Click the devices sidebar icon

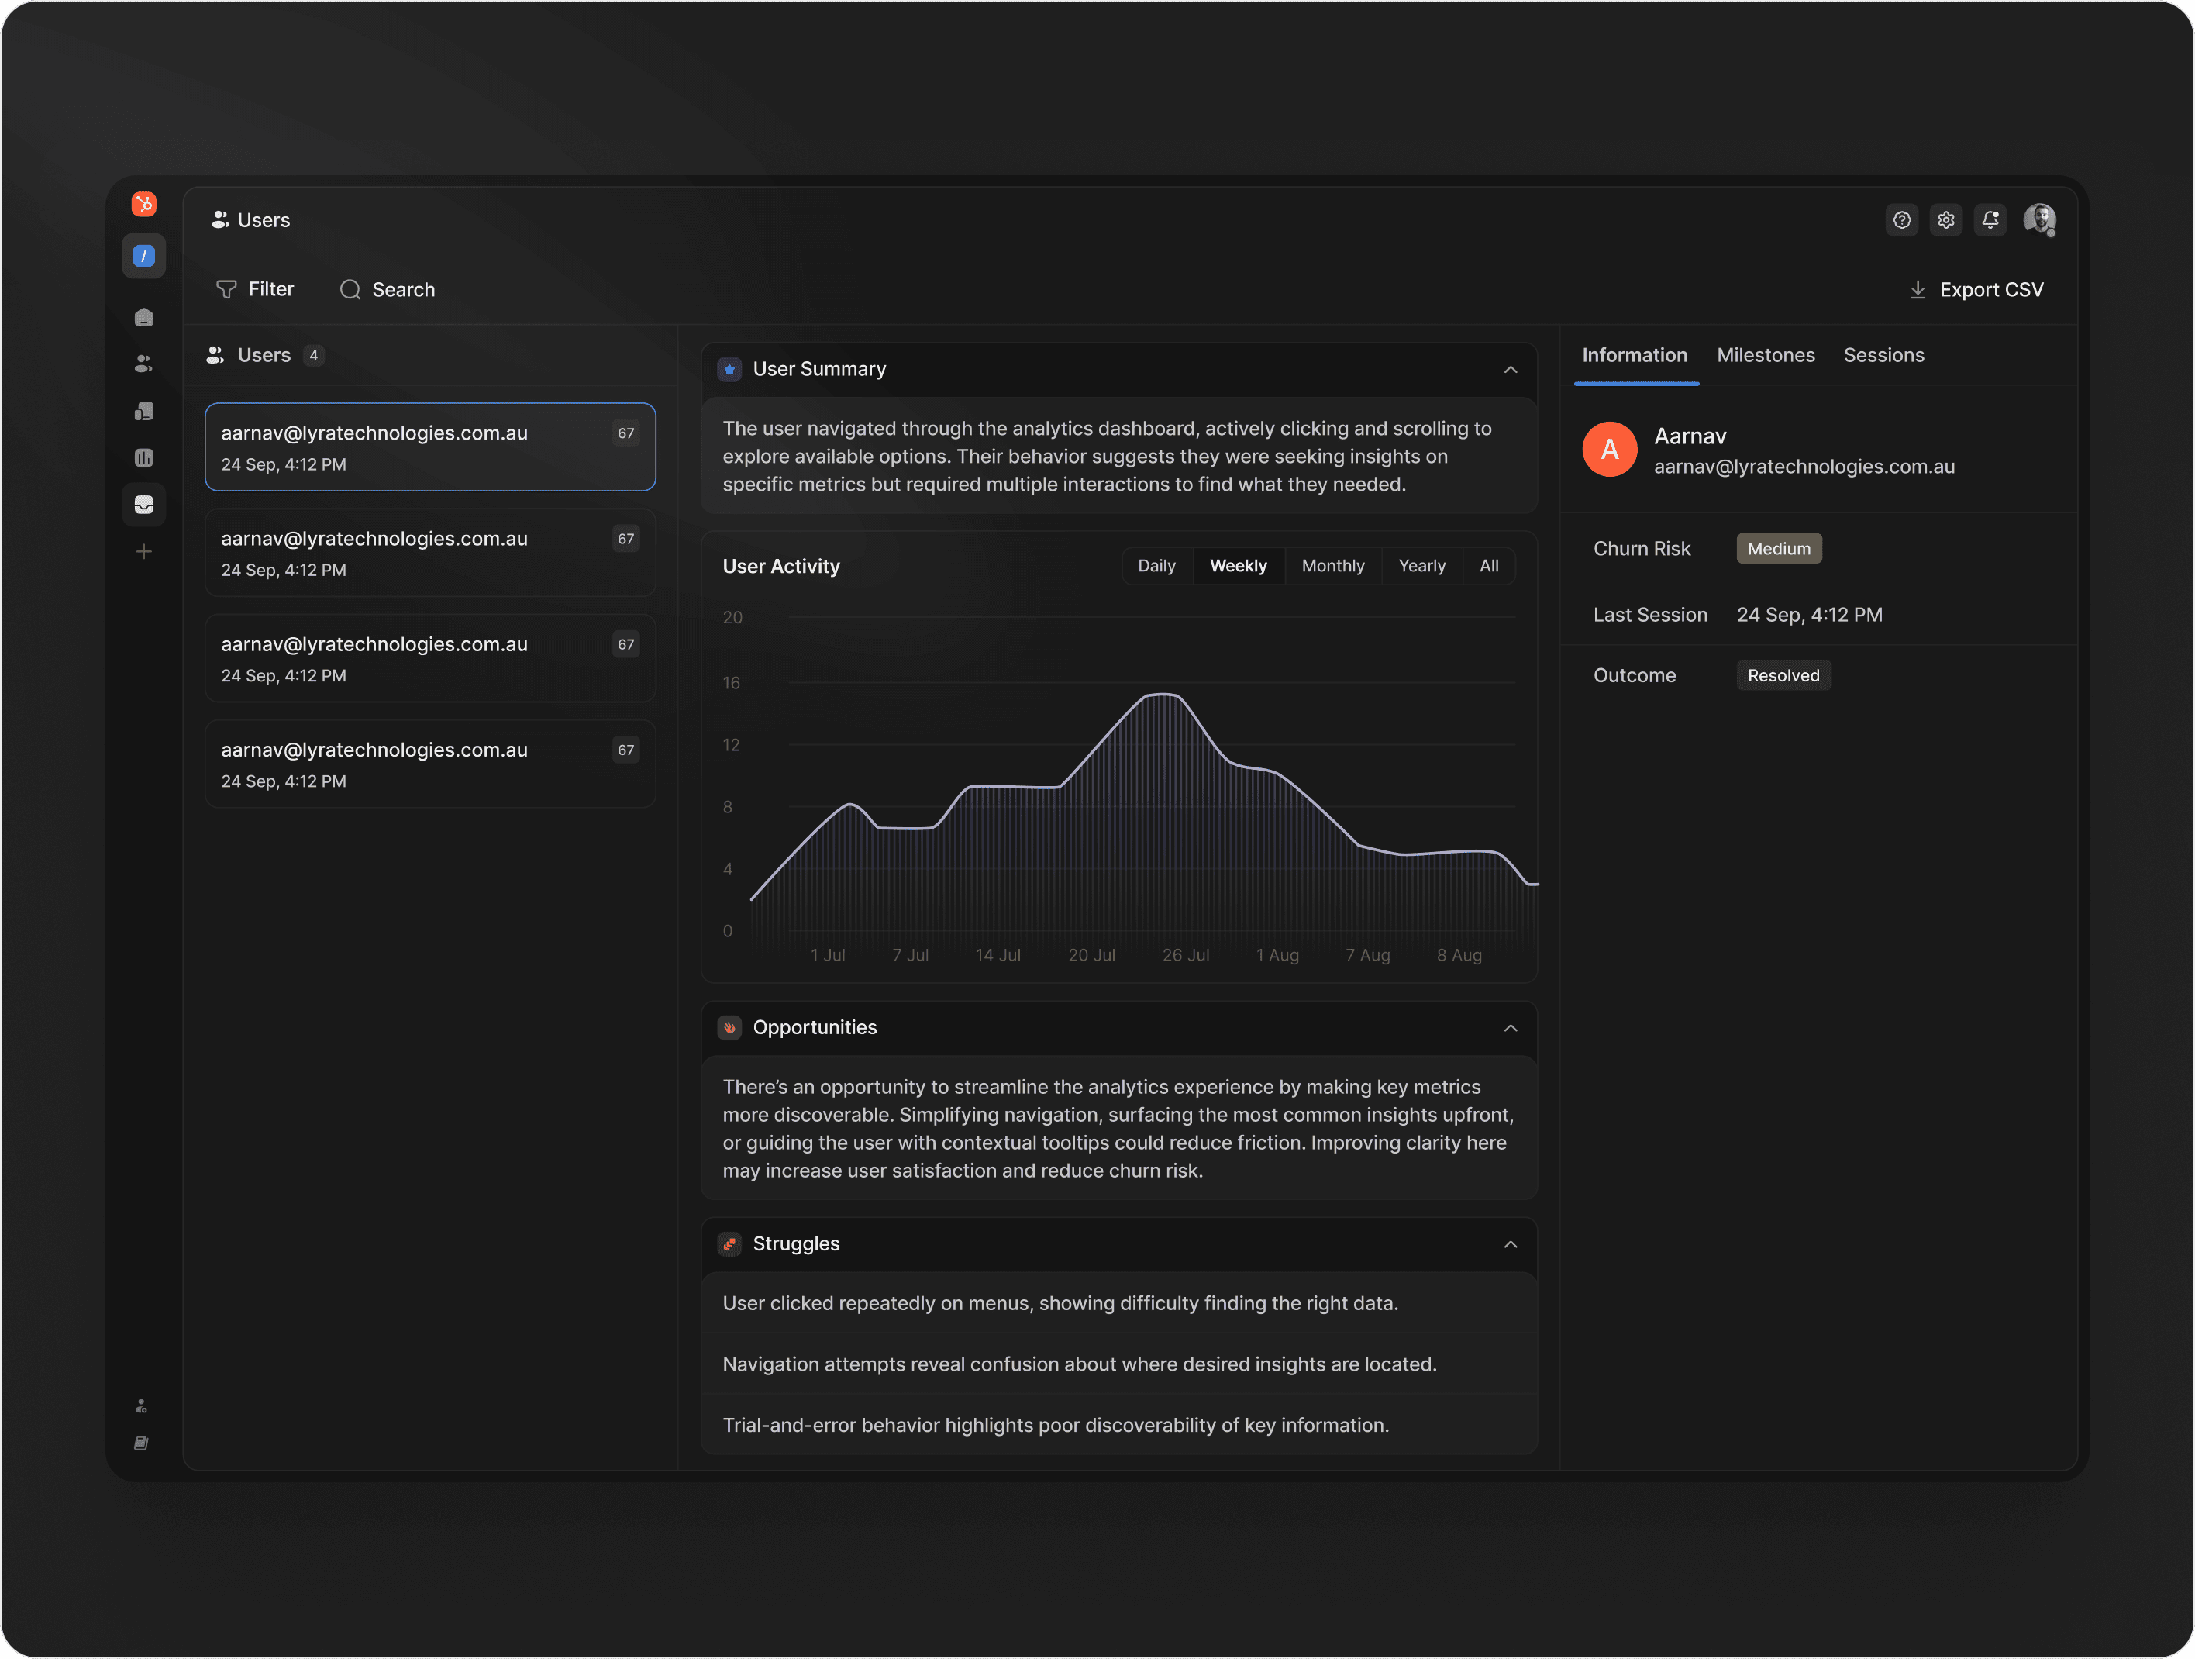(144, 411)
